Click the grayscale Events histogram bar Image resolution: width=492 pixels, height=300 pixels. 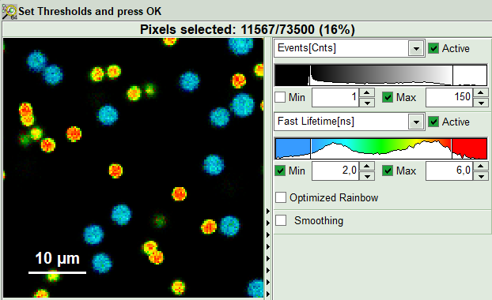(381, 75)
